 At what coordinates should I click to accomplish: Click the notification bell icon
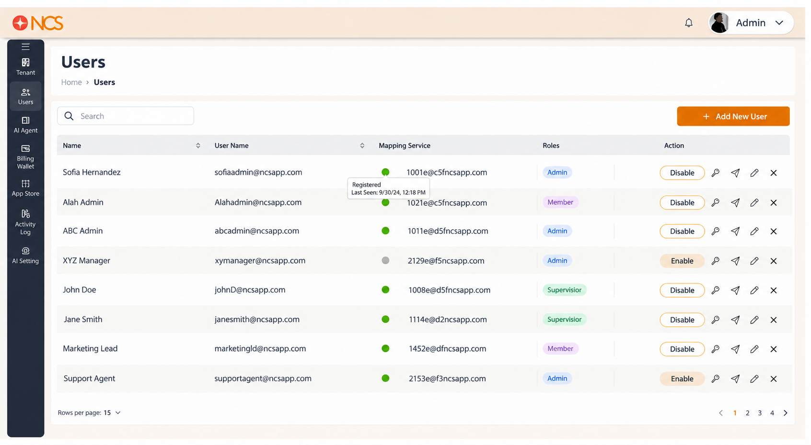pos(689,22)
